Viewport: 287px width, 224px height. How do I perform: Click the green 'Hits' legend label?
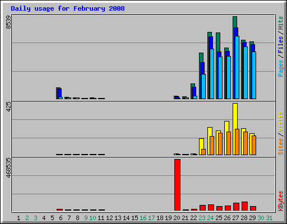(280, 23)
